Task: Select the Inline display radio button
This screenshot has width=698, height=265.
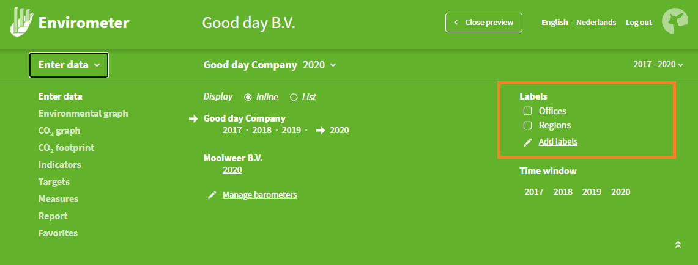Action: (248, 97)
